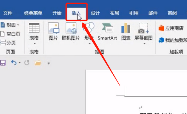Expand the 形状 dropdown arrow

[89, 44]
